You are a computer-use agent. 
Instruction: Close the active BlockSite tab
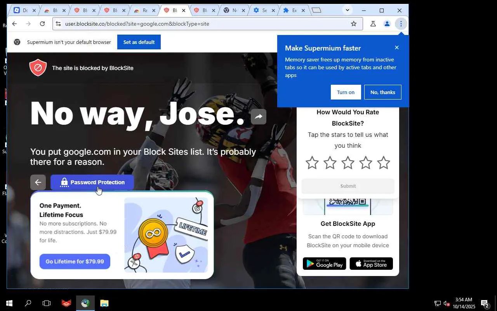[184, 10]
